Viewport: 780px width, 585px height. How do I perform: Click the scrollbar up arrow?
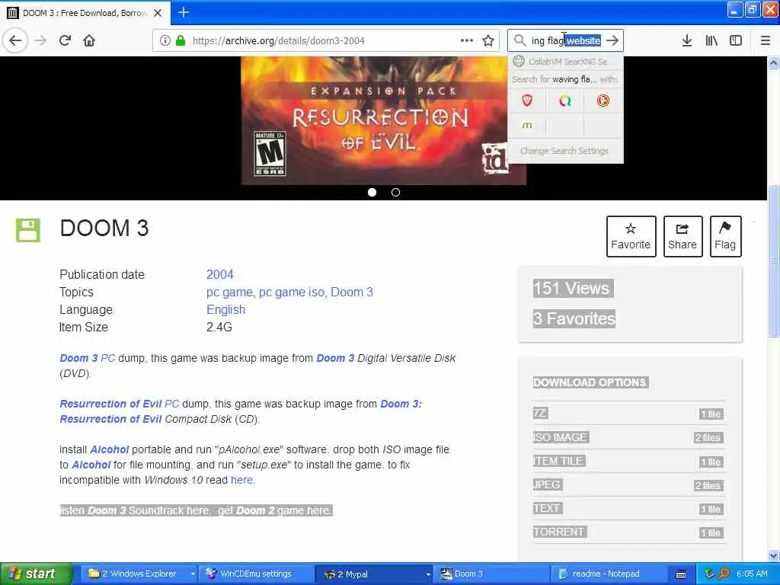pos(773,62)
